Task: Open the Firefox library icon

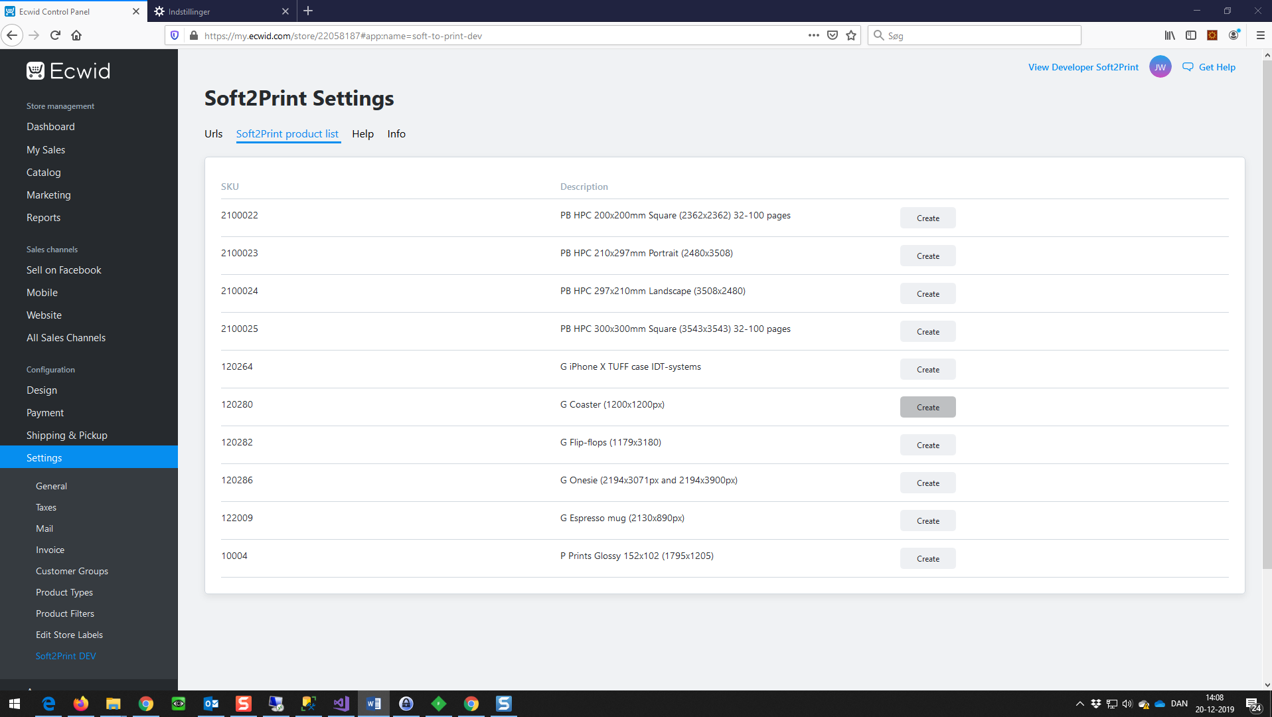Action: click(1170, 35)
